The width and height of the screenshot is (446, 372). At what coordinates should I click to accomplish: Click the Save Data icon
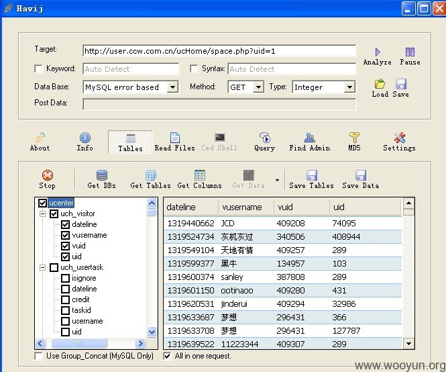(361, 175)
